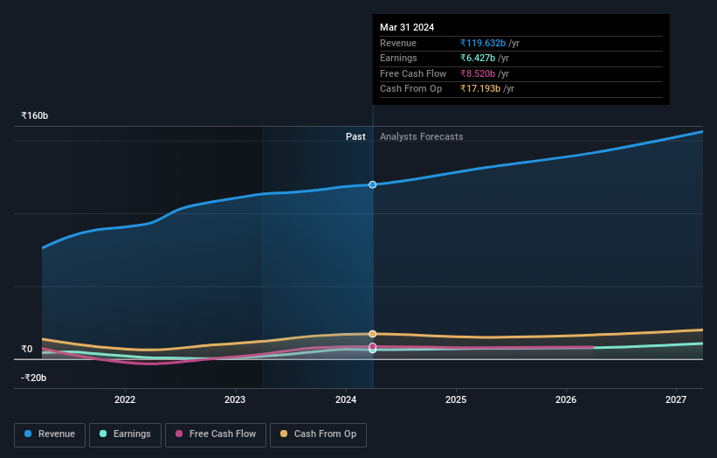Click the Mar 31 2024 tooltip date
The height and width of the screenshot is (458, 717).
pos(407,27)
